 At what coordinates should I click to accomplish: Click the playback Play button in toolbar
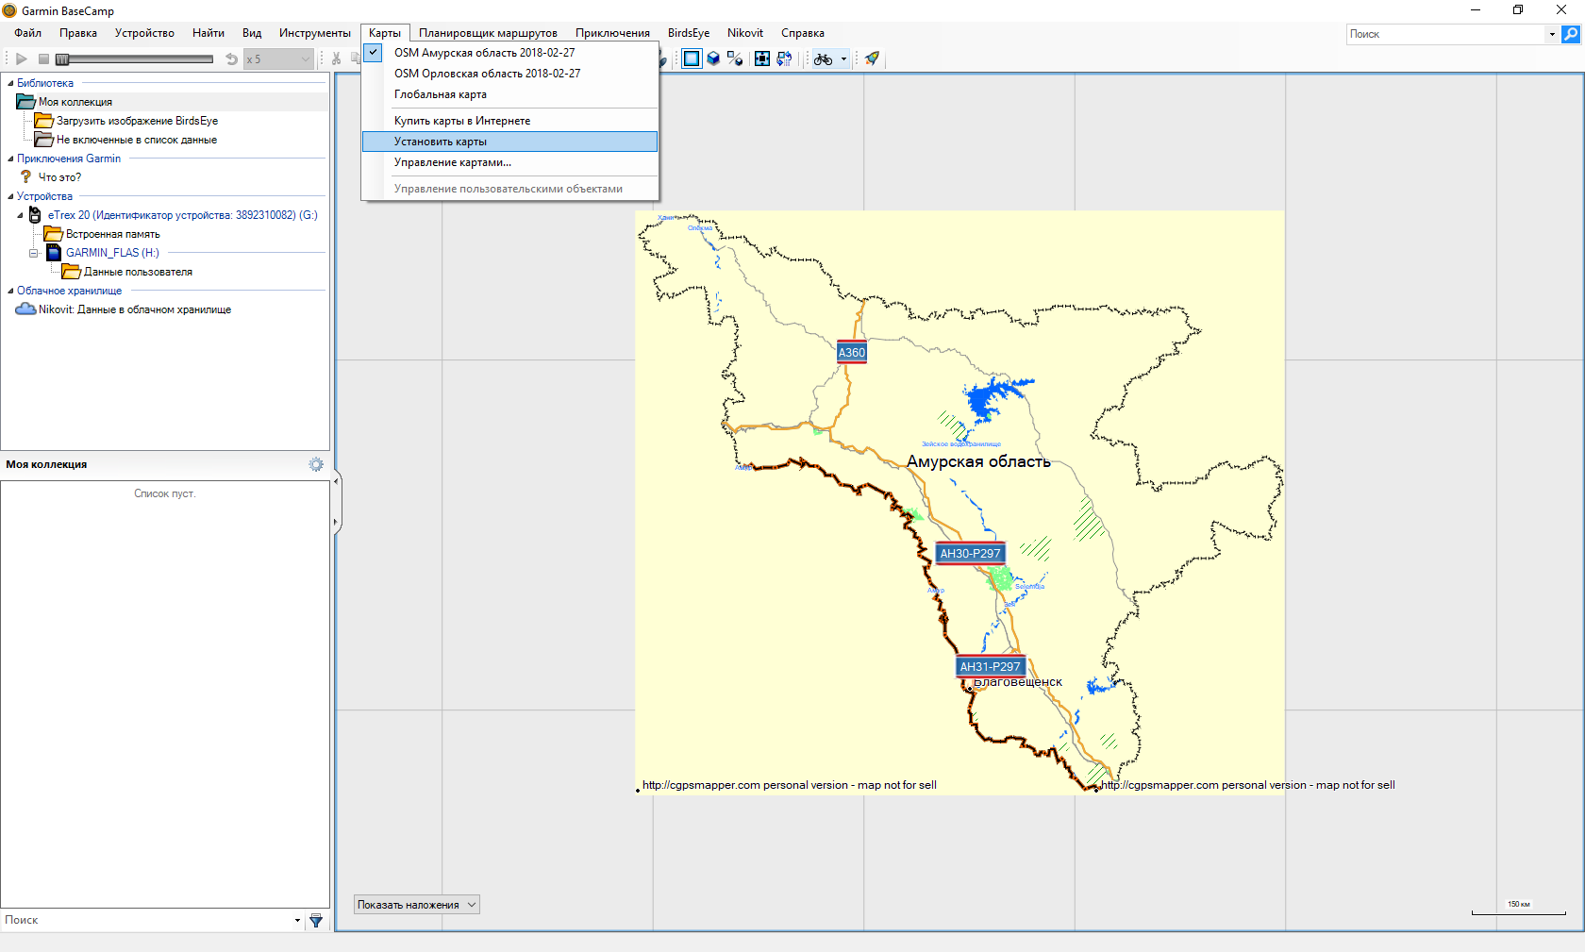pyautogui.click(x=21, y=58)
